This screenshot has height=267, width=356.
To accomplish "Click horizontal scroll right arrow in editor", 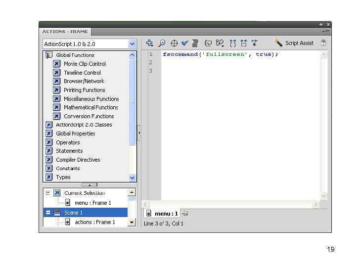I will coord(315,204).
